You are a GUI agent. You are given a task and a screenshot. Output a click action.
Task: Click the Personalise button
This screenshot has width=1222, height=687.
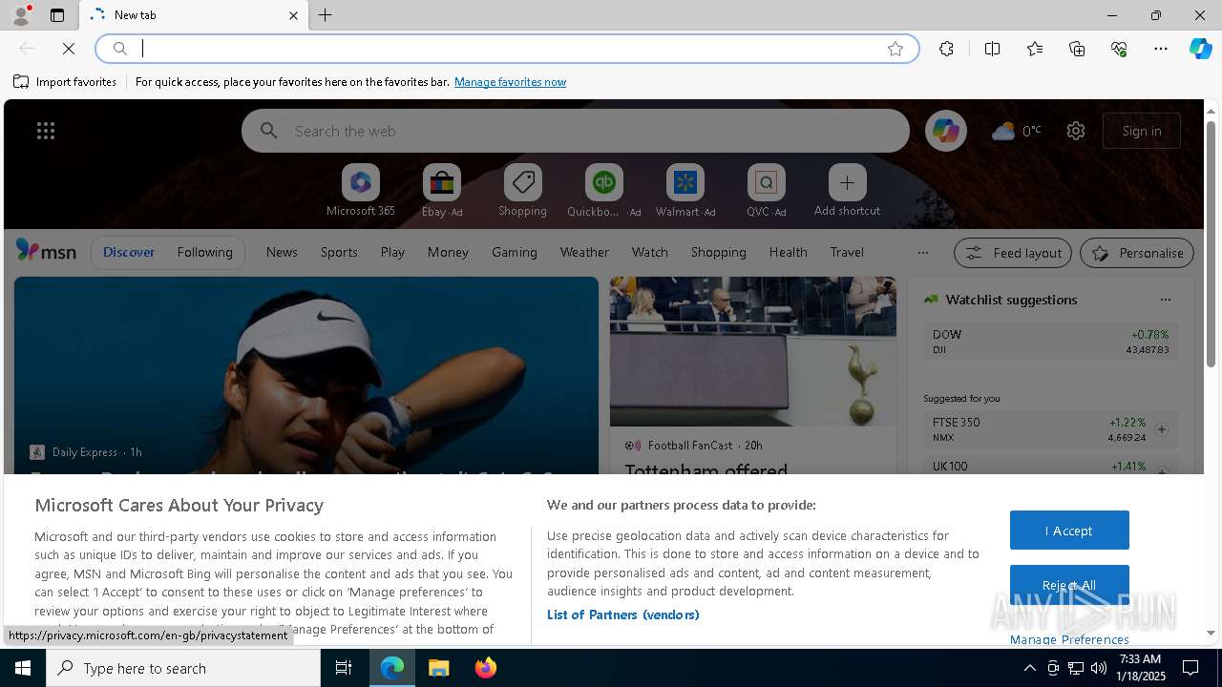tap(1137, 253)
